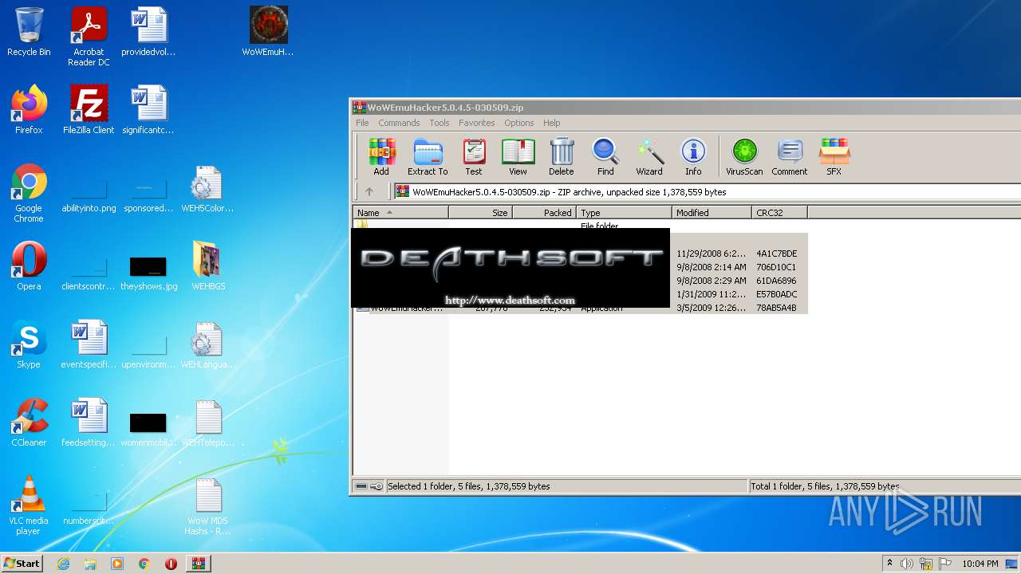Select FileZilla Client desktop shortcut
The width and height of the screenshot is (1021, 574).
tap(89, 110)
